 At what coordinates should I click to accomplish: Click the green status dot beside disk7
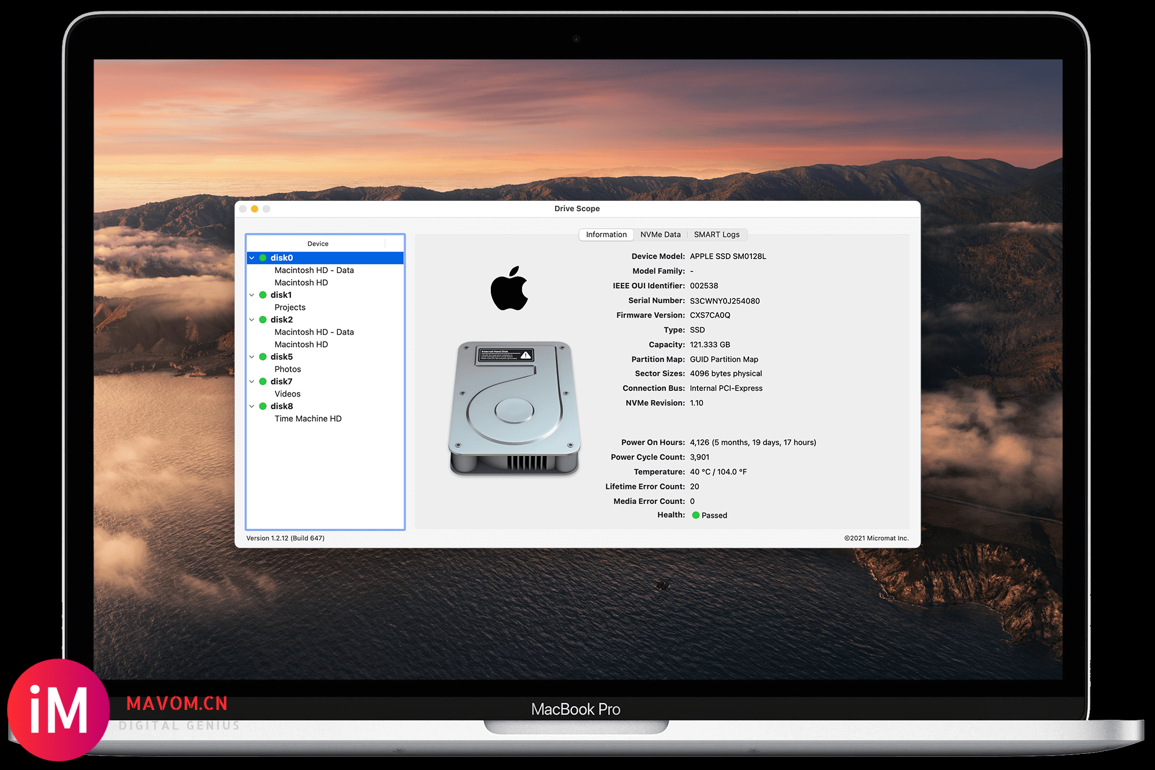pyautogui.click(x=263, y=382)
